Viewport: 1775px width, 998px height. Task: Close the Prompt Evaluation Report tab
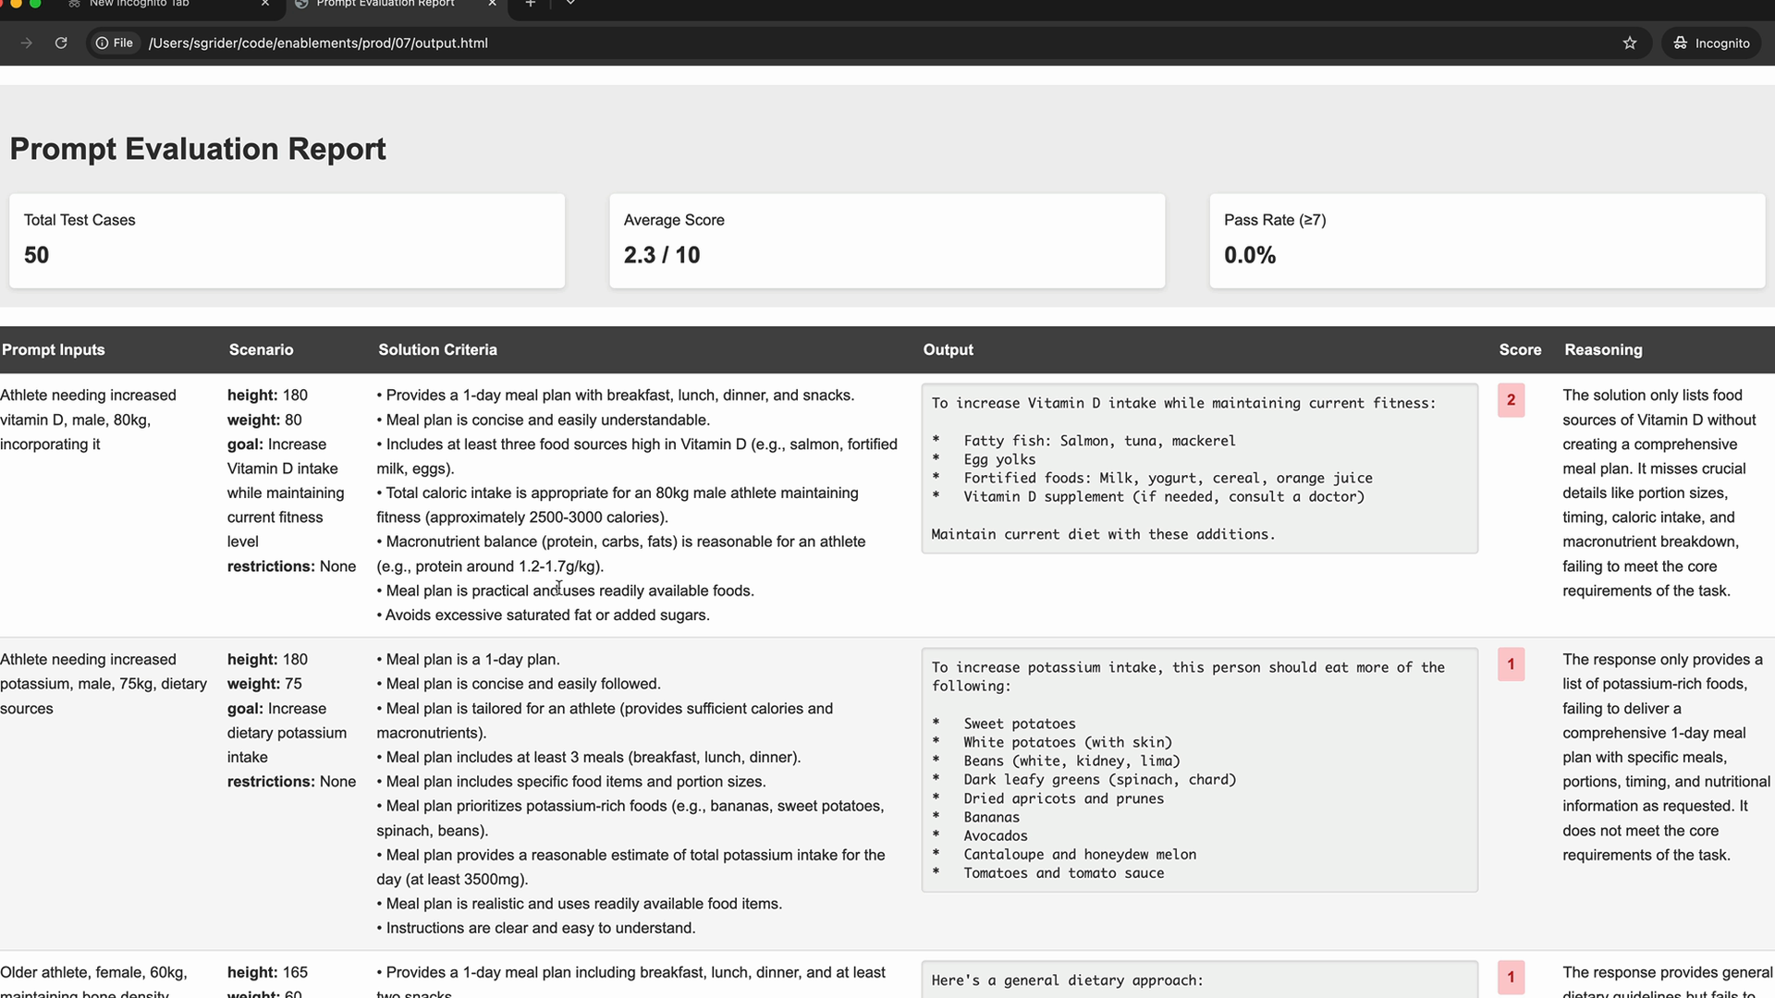click(492, 4)
